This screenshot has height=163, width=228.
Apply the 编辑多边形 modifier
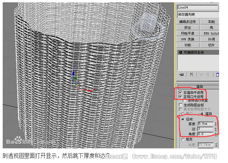pyautogui.click(x=188, y=22)
